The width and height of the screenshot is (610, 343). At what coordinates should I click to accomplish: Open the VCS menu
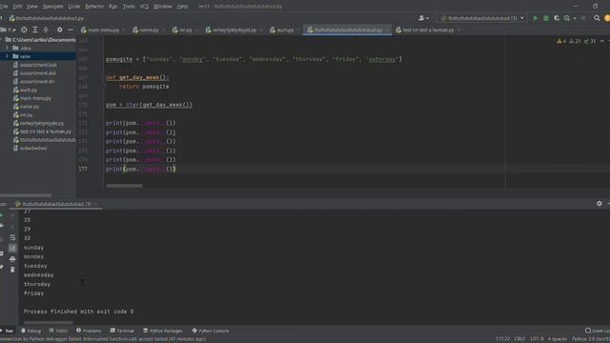coord(144,7)
